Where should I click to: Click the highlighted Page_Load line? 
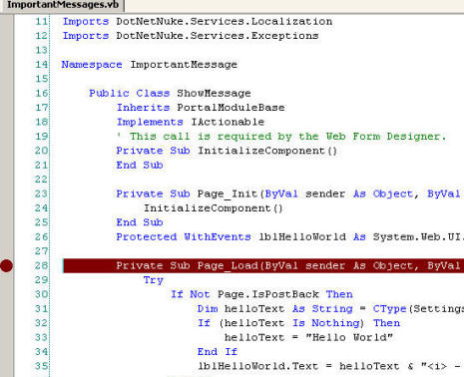(x=263, y=265)
